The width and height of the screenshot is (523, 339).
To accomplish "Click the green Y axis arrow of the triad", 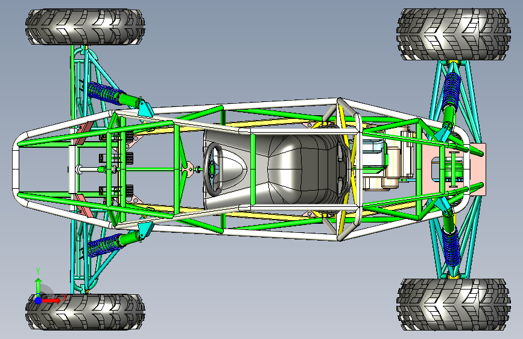I will point(39,285).
